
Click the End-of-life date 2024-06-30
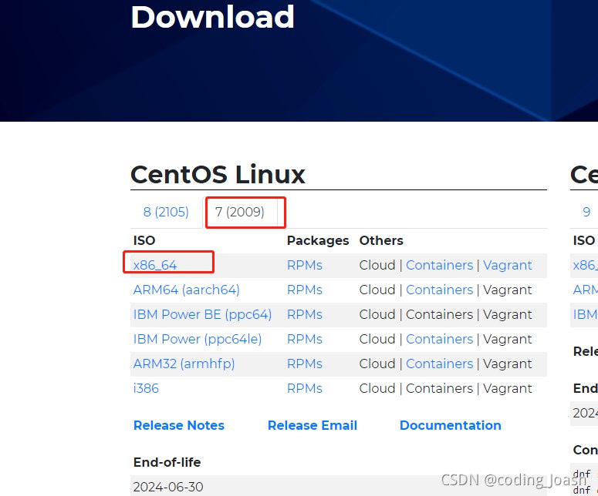pos(168,487)
